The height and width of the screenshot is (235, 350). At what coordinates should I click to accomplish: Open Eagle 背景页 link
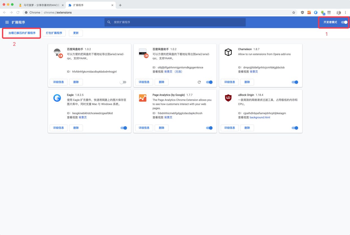83,117
